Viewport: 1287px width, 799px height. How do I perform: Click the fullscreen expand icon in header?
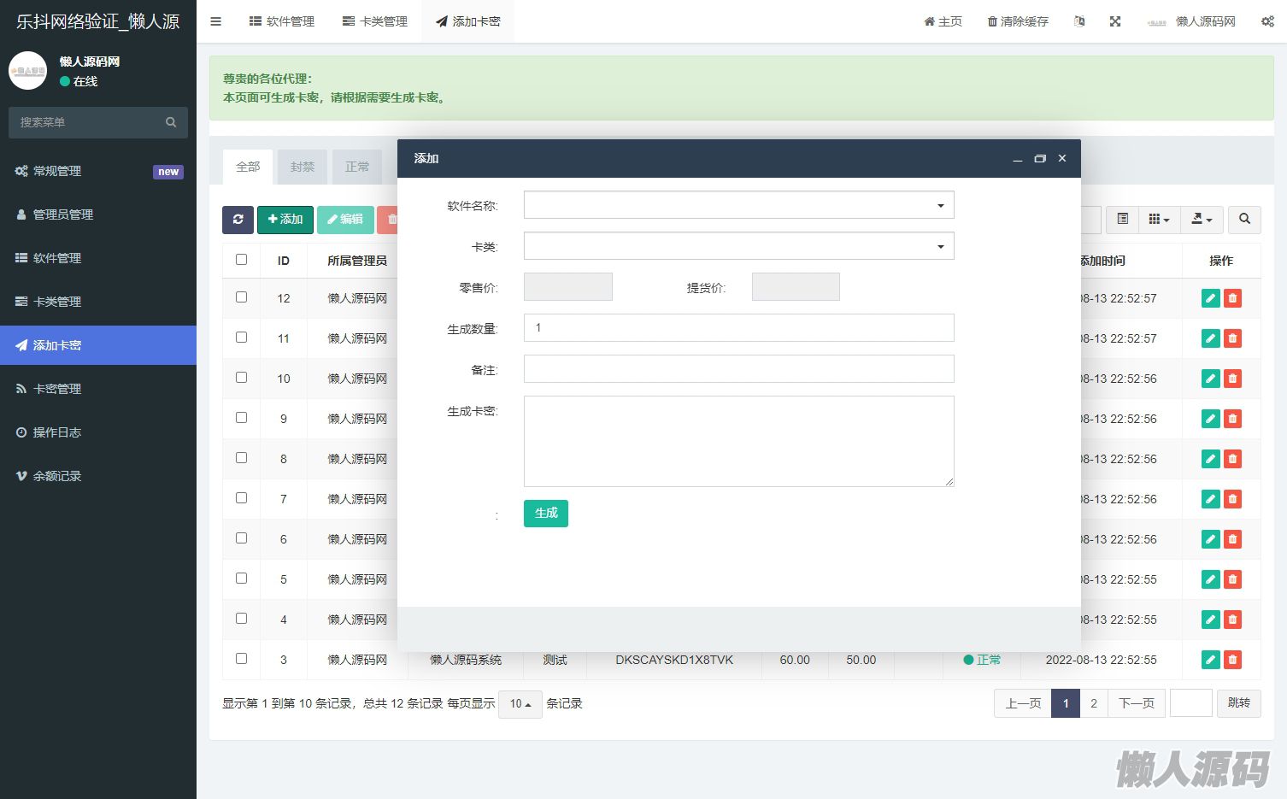pos(1114,21)
